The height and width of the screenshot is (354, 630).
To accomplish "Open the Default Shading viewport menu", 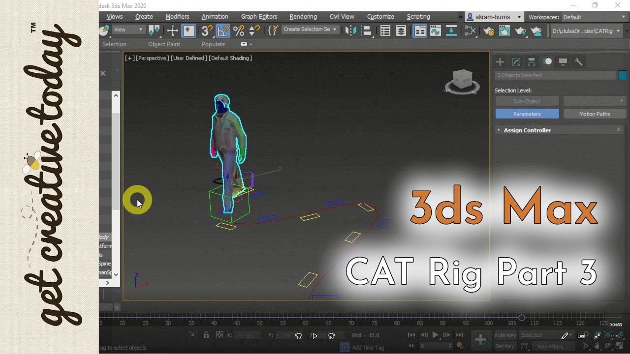I will point(230,58).
